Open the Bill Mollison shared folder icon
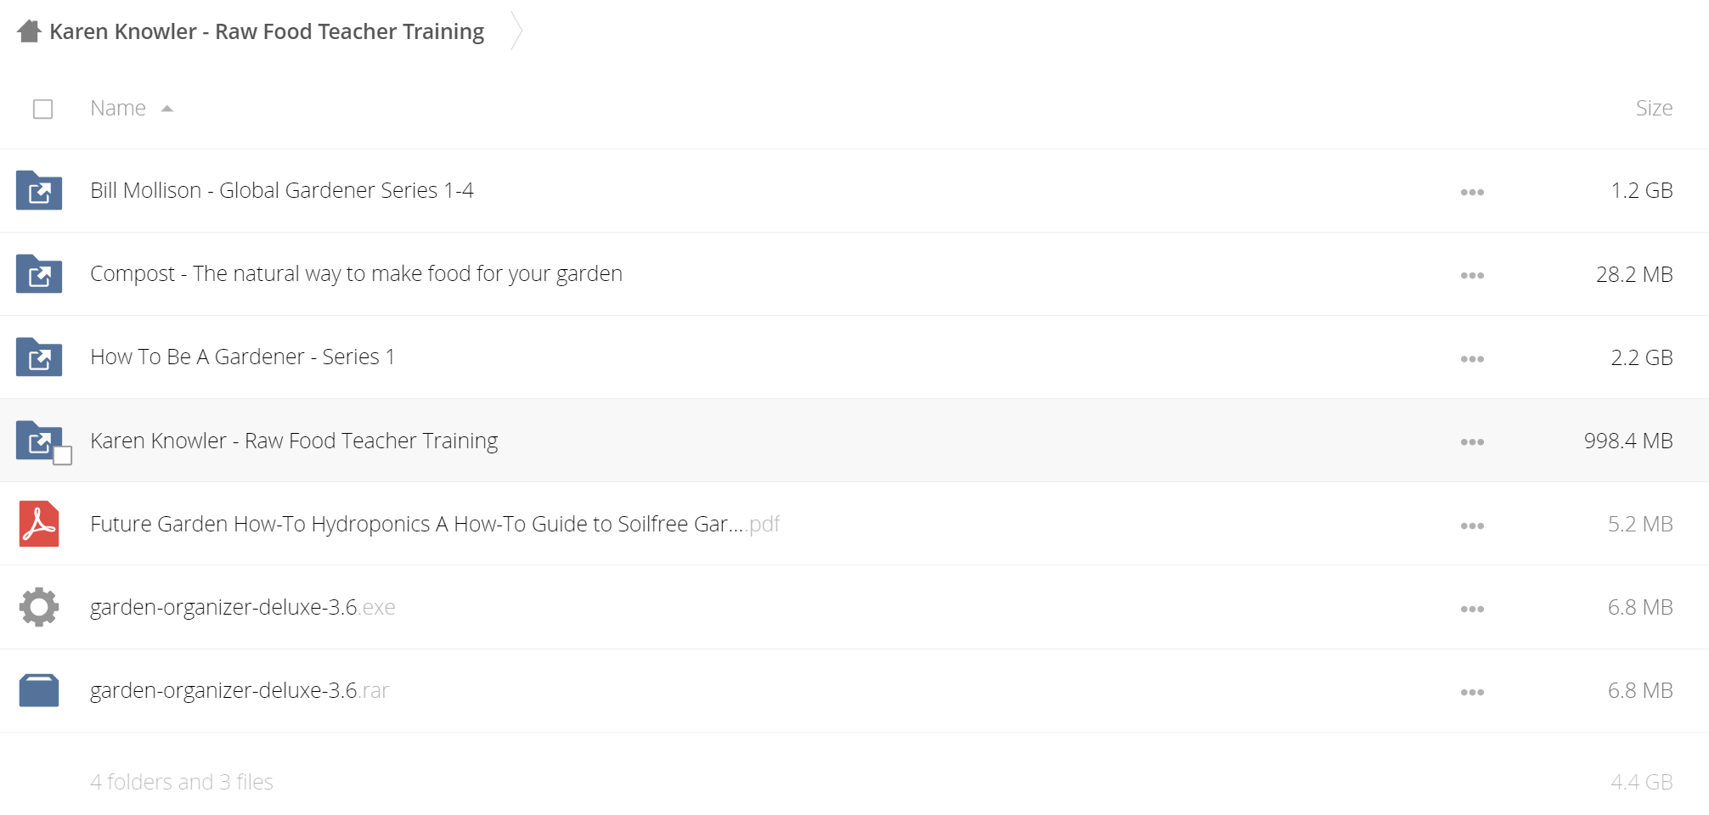 click(39, 190)
